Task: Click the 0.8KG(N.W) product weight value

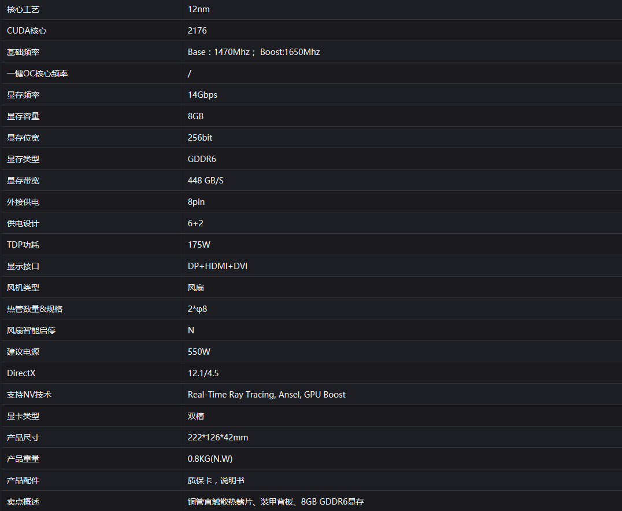Action: point(210,459)
